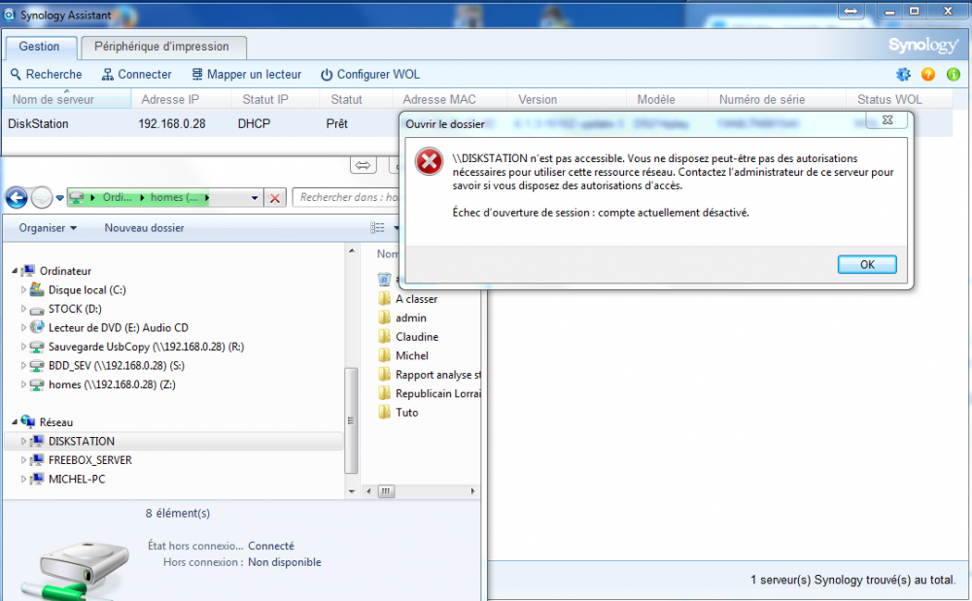Click the DISKSTATION computer icon under Réseau
This screenshot has width=972, height=601.
click(x=37, y=441)
